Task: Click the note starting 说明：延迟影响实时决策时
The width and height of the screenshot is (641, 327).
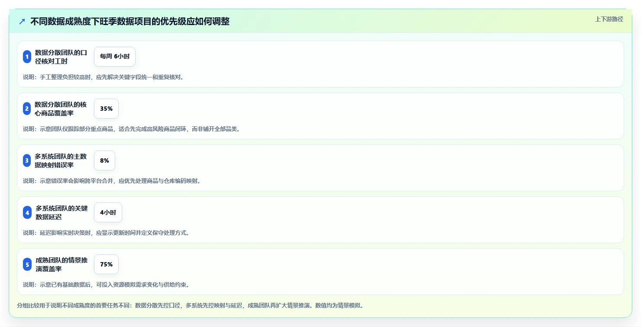Action: [x=106, y=233]
